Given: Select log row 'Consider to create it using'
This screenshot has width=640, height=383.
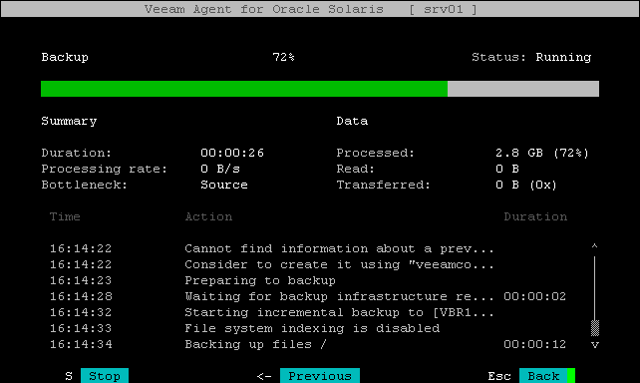Looking at the screenshot, I should 308,264.
